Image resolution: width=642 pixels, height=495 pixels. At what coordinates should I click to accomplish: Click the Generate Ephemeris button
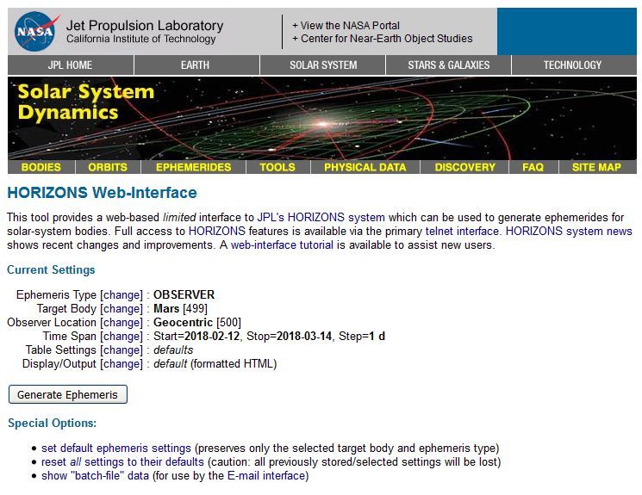coord(67,394)
